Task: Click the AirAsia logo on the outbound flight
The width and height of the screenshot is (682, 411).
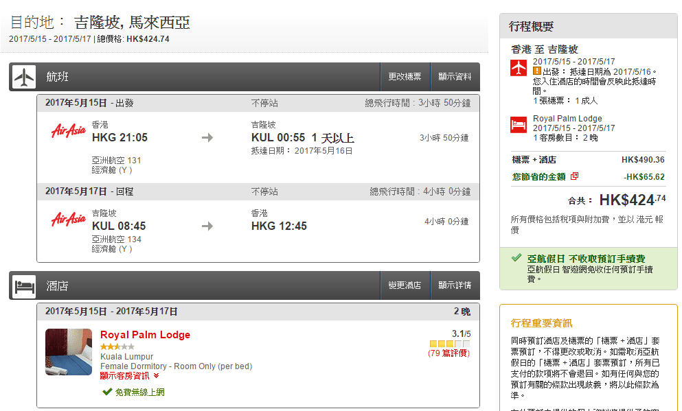Action: 68,131
